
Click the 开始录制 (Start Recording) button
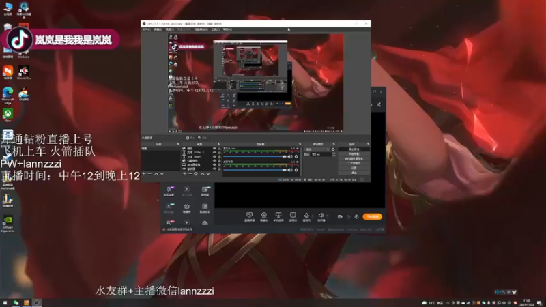(x=354, y=154)
